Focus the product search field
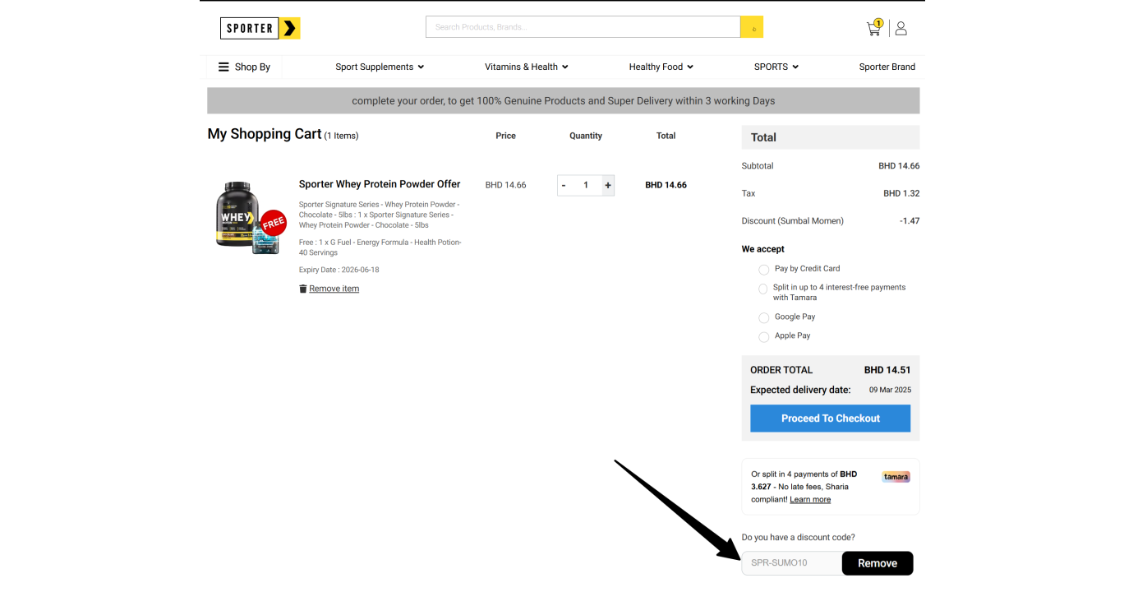1124x592 pixels. 583,27
